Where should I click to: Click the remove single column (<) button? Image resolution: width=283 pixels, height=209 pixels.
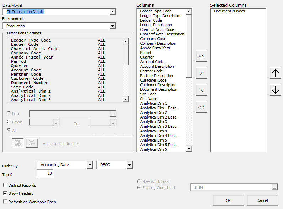(x=201, y=90)
